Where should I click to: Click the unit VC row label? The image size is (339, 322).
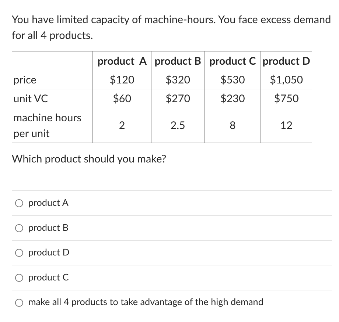click(26, 98)
